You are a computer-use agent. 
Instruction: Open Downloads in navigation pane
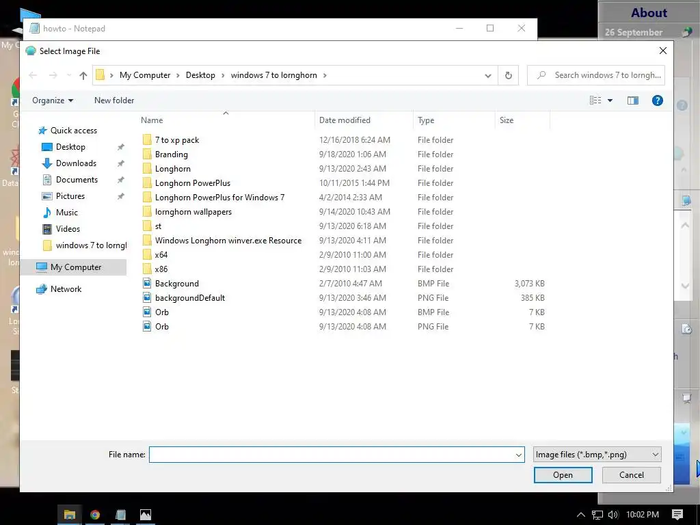[76, 163]
